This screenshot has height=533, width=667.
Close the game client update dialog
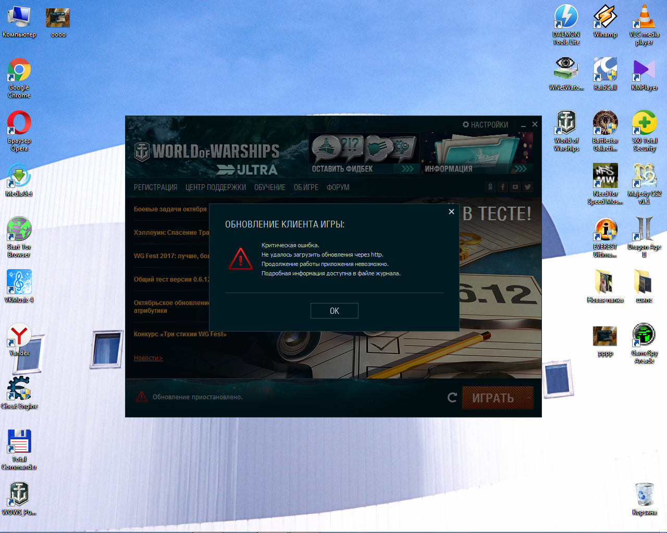451,211
